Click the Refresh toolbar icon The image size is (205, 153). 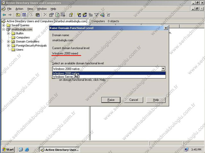(x=57, y=15)
